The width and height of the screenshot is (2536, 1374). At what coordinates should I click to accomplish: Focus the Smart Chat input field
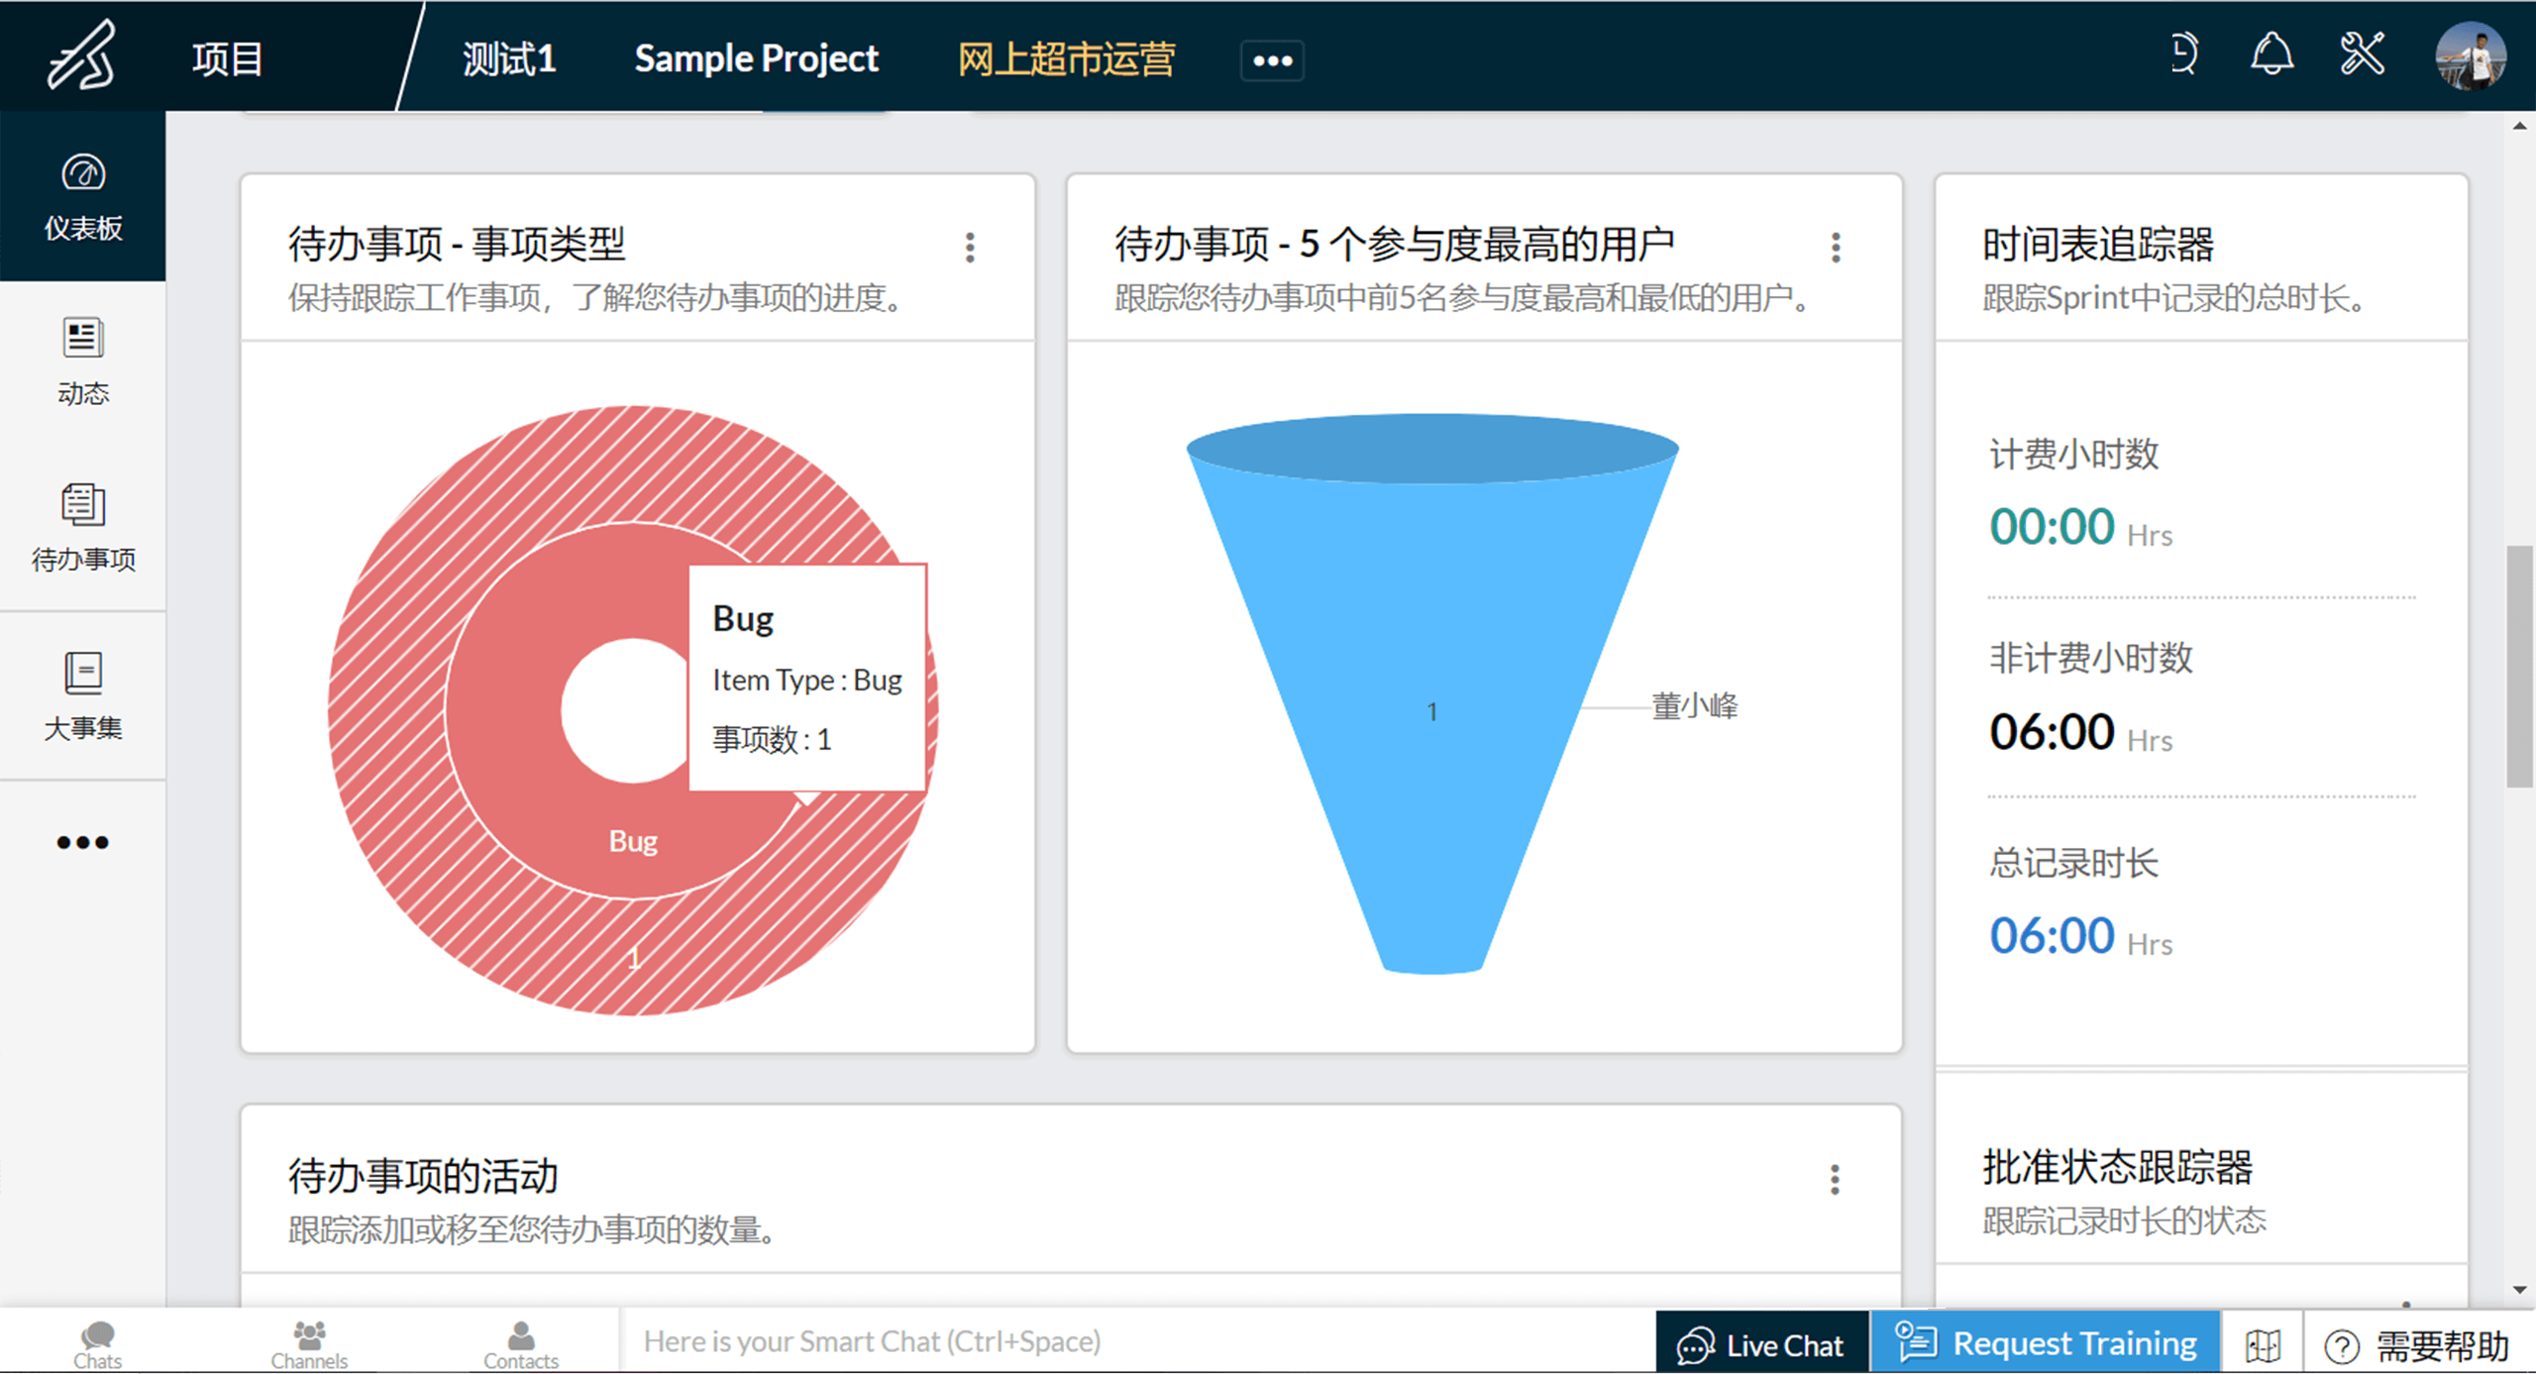click(x=1137, y=1341)
